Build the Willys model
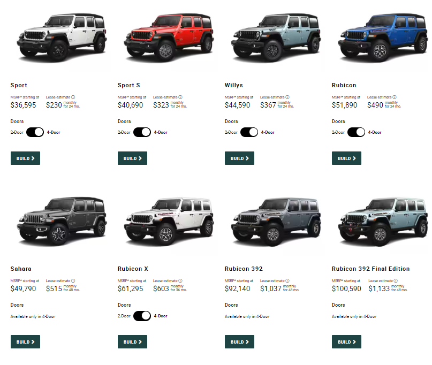 click(x=239, y=158)
